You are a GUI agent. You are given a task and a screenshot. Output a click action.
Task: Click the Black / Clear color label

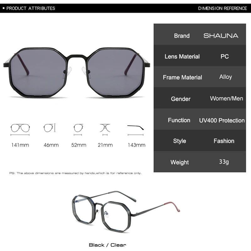point(107,245)
